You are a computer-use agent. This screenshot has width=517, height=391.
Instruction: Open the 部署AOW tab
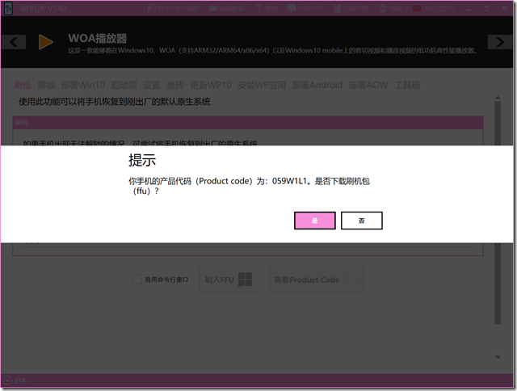(369, 85)
